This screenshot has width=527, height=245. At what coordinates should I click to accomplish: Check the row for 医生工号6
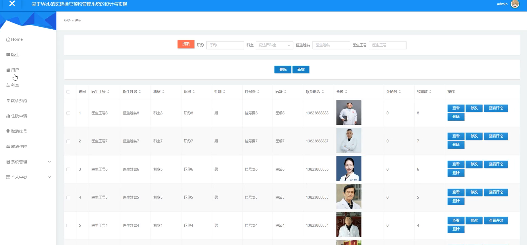tap(68, 169)
